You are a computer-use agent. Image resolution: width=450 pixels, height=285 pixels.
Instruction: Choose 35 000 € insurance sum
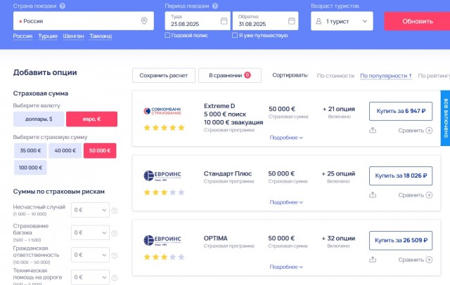click(30, 150)
